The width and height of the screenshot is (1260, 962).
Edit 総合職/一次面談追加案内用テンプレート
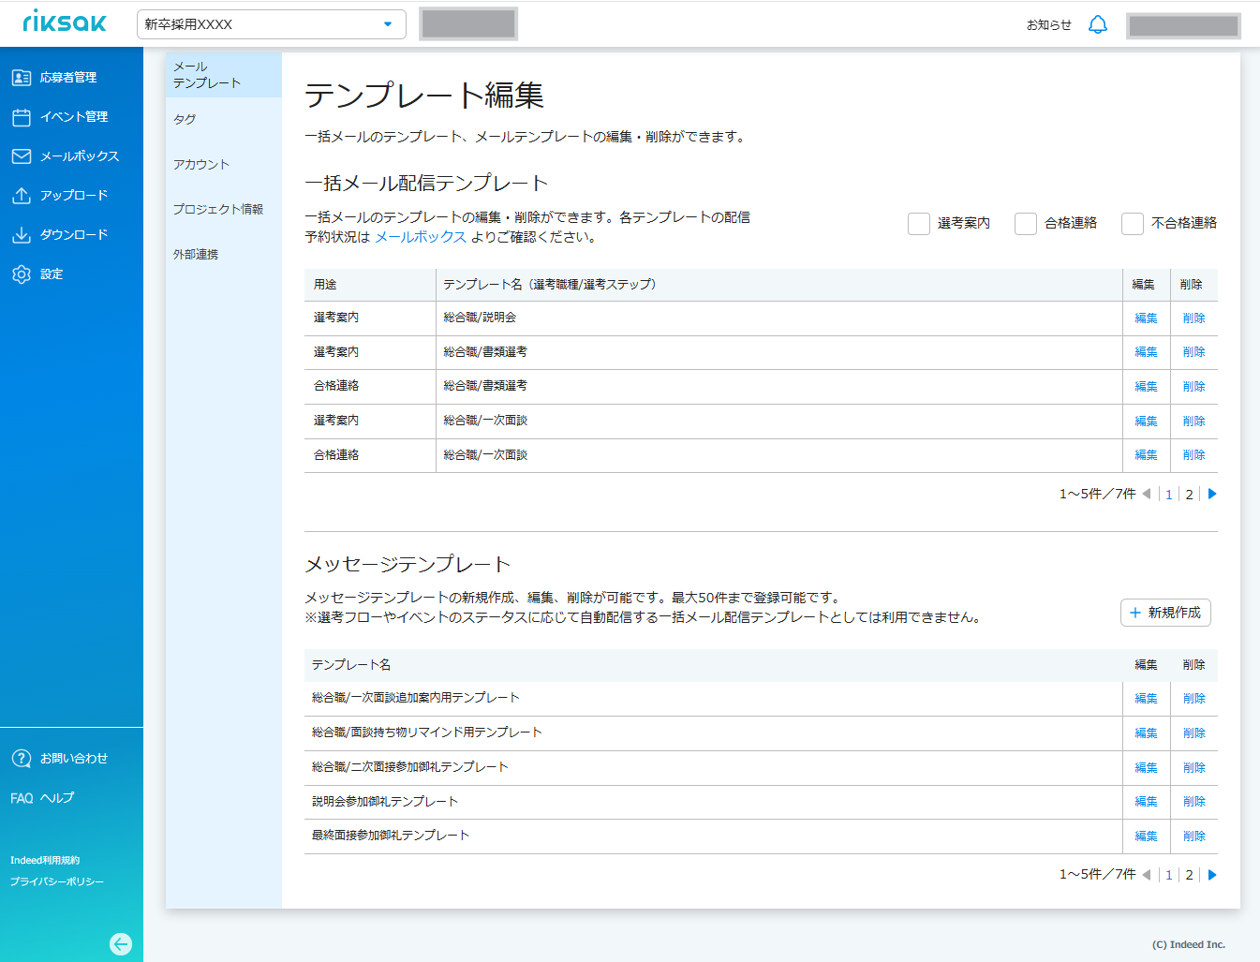click(1146, 699)
